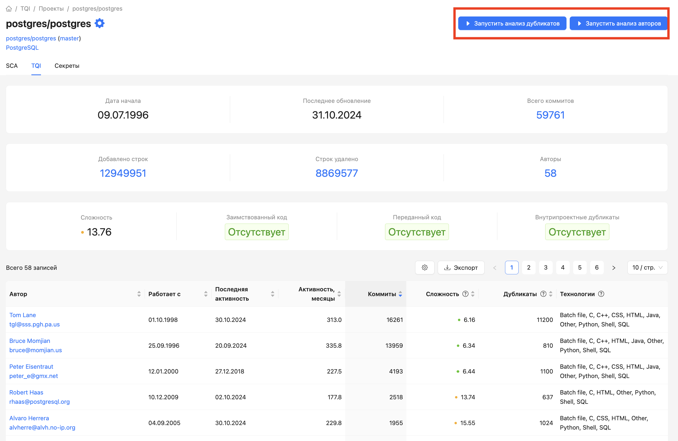The image size is (678, 441).
Task: Sort table by Дубликаты column arrows
Action: (551, 294)
